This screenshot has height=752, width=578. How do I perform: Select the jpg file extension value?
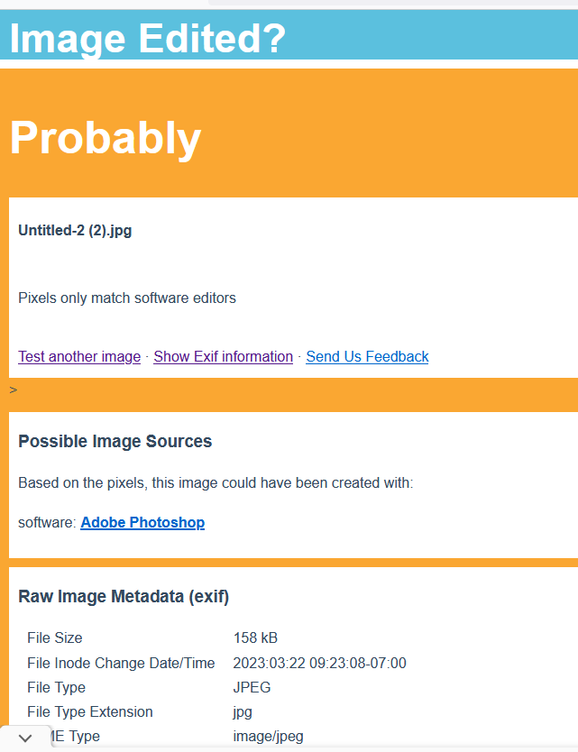(x=243, y=712)
